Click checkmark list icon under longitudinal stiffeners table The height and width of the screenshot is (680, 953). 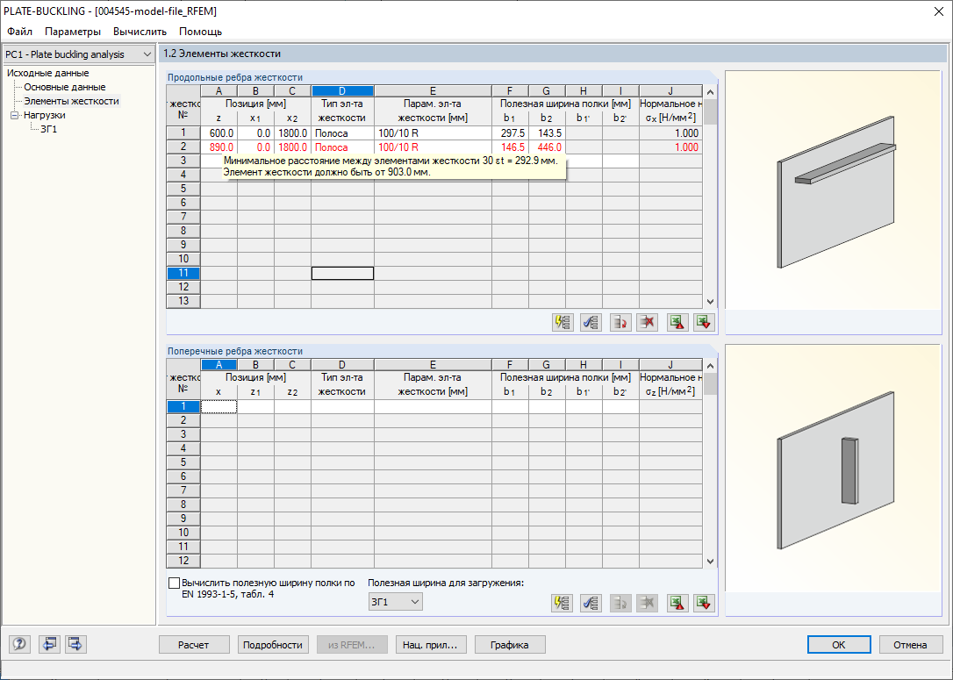tap(591, 322)
